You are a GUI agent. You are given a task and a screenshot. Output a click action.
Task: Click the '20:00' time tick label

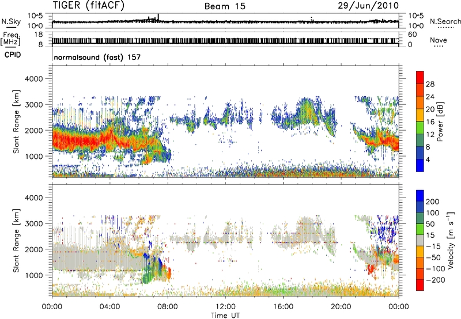pos(341,307)
